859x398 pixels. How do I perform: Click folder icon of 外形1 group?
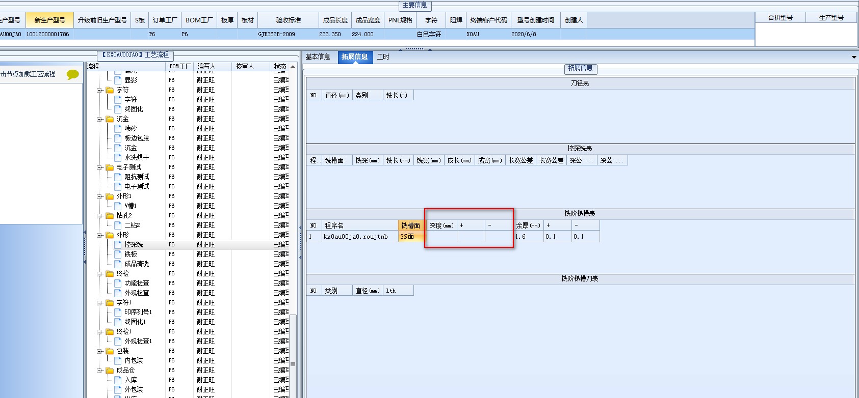coord(110,196)
